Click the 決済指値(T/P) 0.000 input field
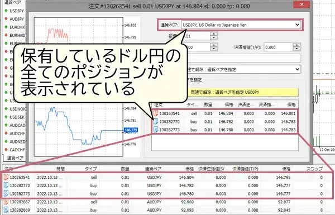The height and width of the screenshot is (215, 335). 279,47
